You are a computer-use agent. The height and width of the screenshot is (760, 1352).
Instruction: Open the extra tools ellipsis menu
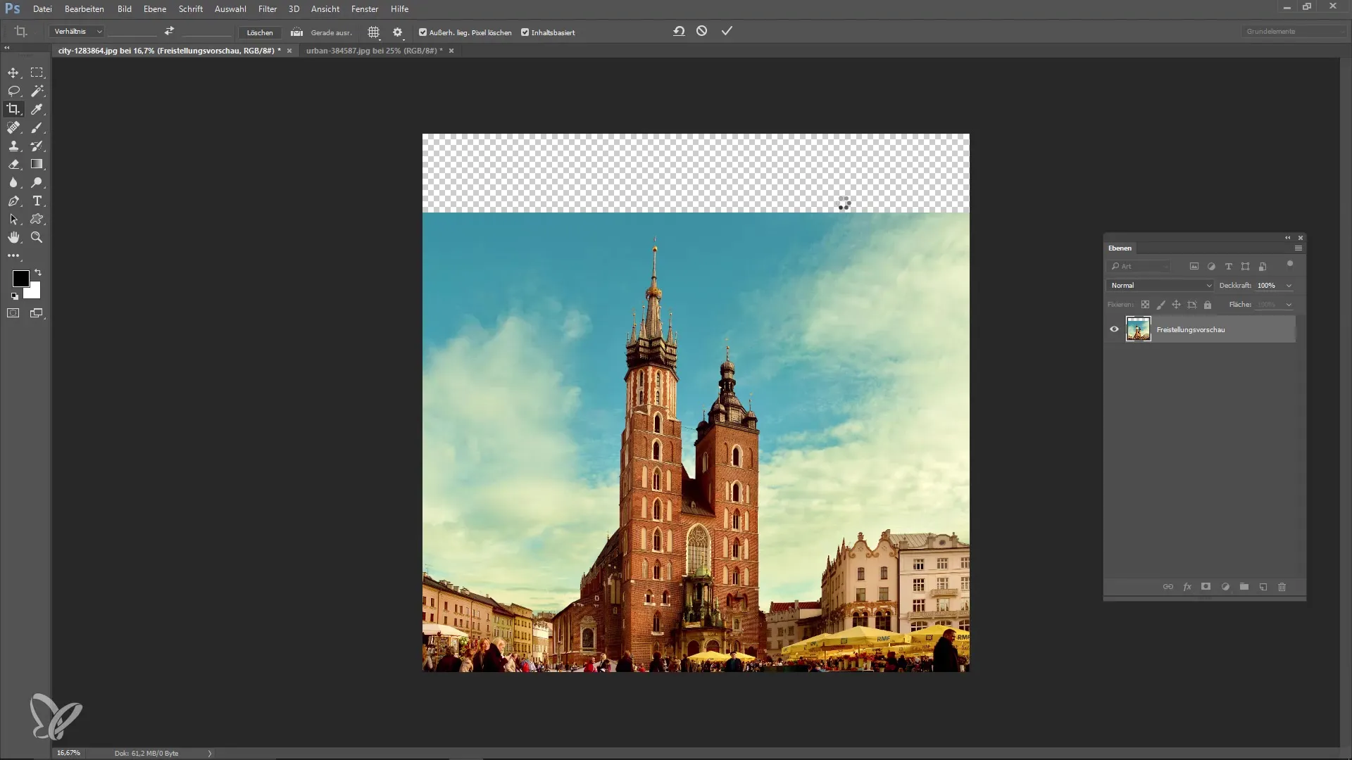[x=13, y=255]
